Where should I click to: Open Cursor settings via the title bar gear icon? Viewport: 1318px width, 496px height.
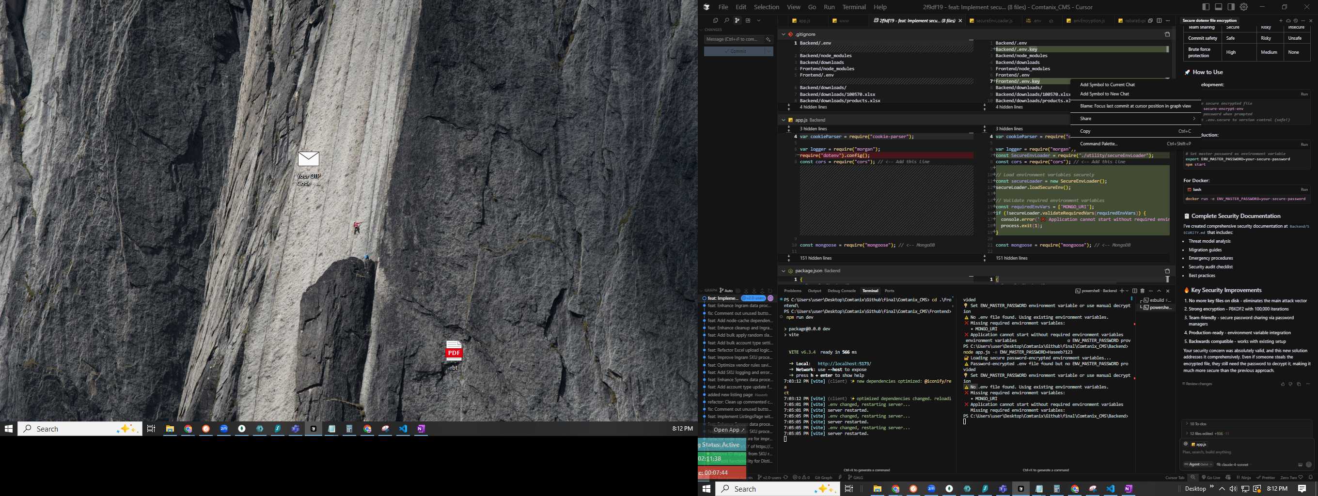pos(1244,7)
